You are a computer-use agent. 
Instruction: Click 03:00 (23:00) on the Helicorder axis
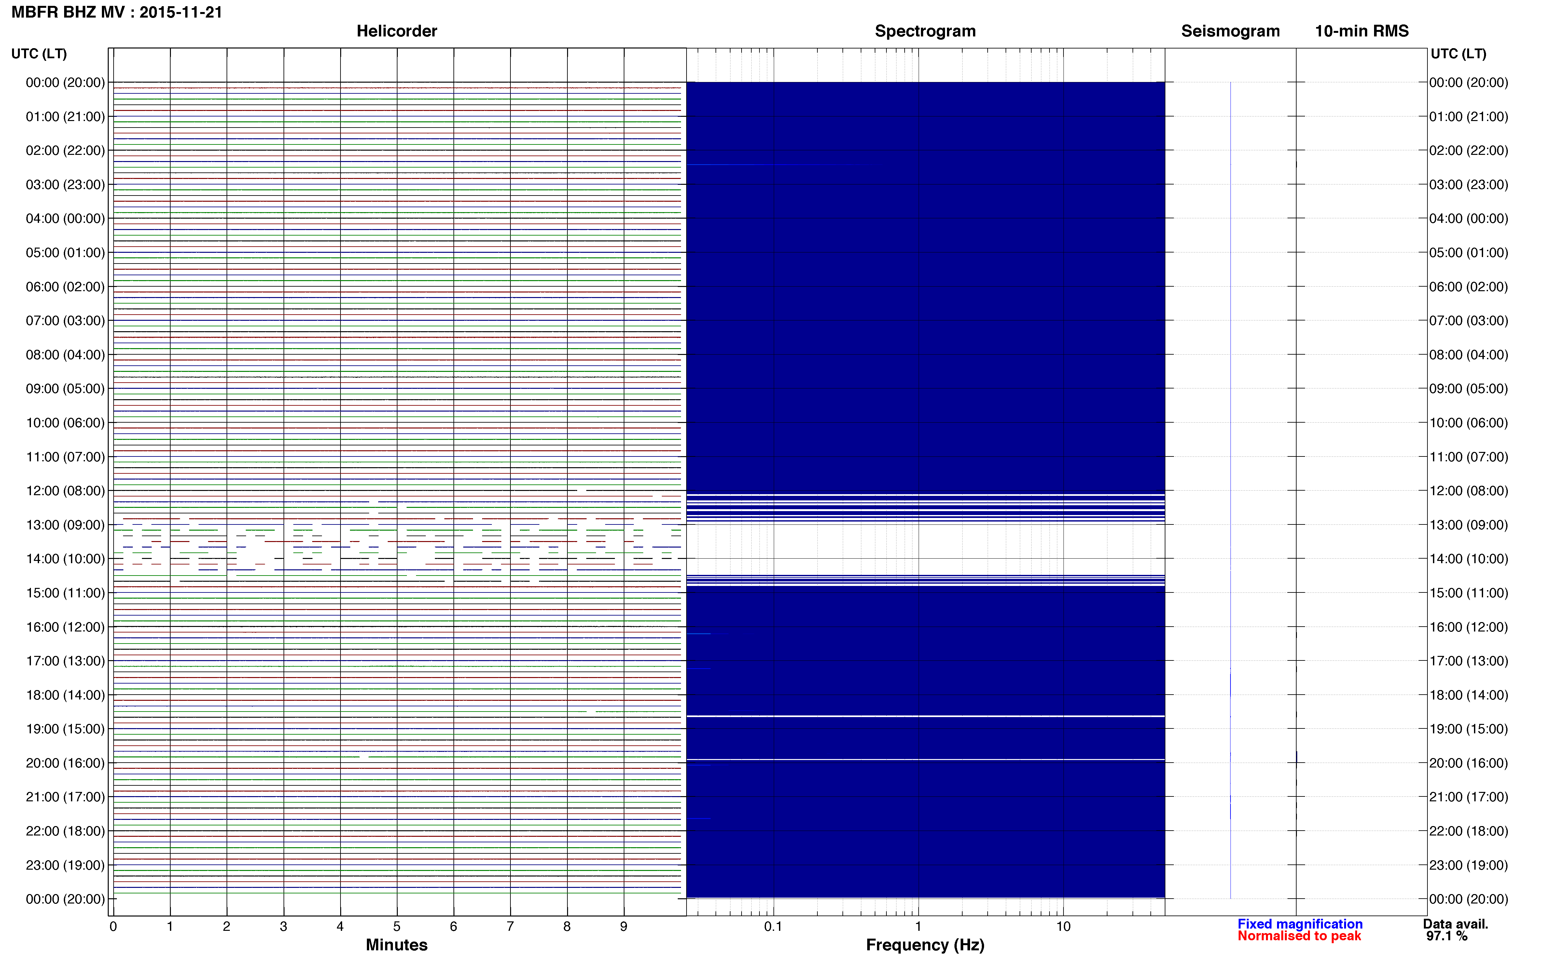(x=65, y=185)
